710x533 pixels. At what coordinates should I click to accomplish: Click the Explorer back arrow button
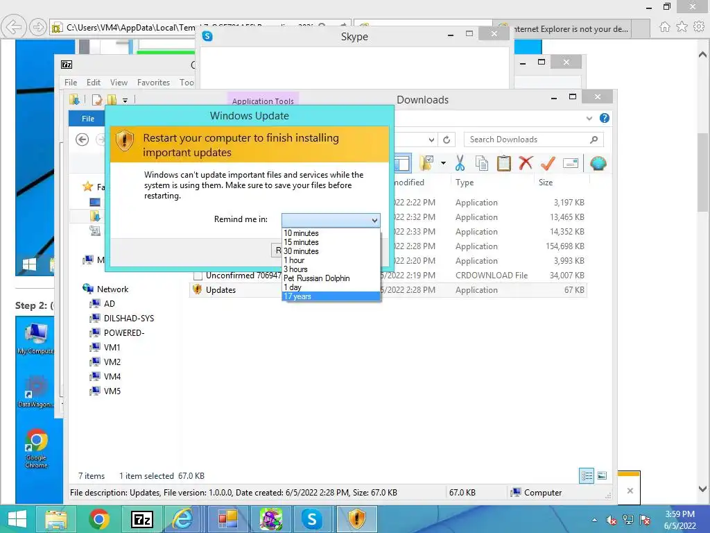point(82,139)
